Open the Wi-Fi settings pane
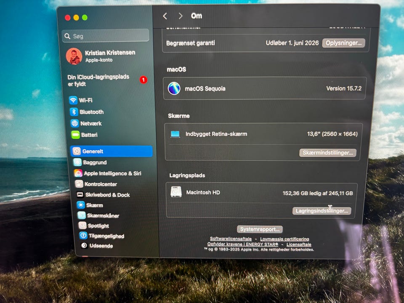The height and width of the screenshot is (303, 404). [110, 100]
